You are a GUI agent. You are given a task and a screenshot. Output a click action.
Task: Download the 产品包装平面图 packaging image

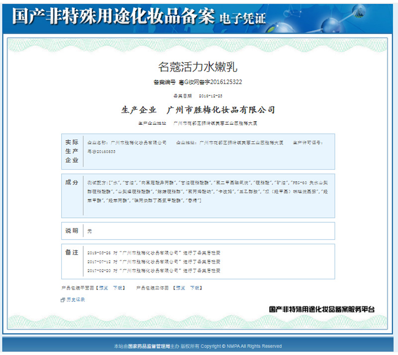(117, 288)
